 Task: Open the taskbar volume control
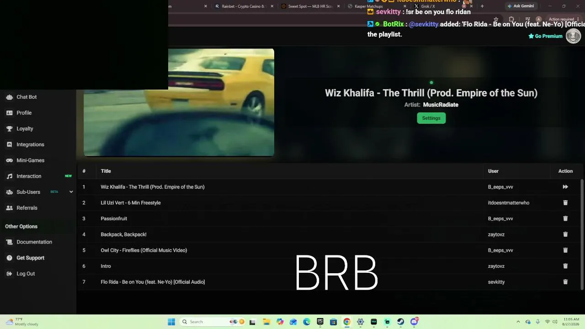(556, 322)
